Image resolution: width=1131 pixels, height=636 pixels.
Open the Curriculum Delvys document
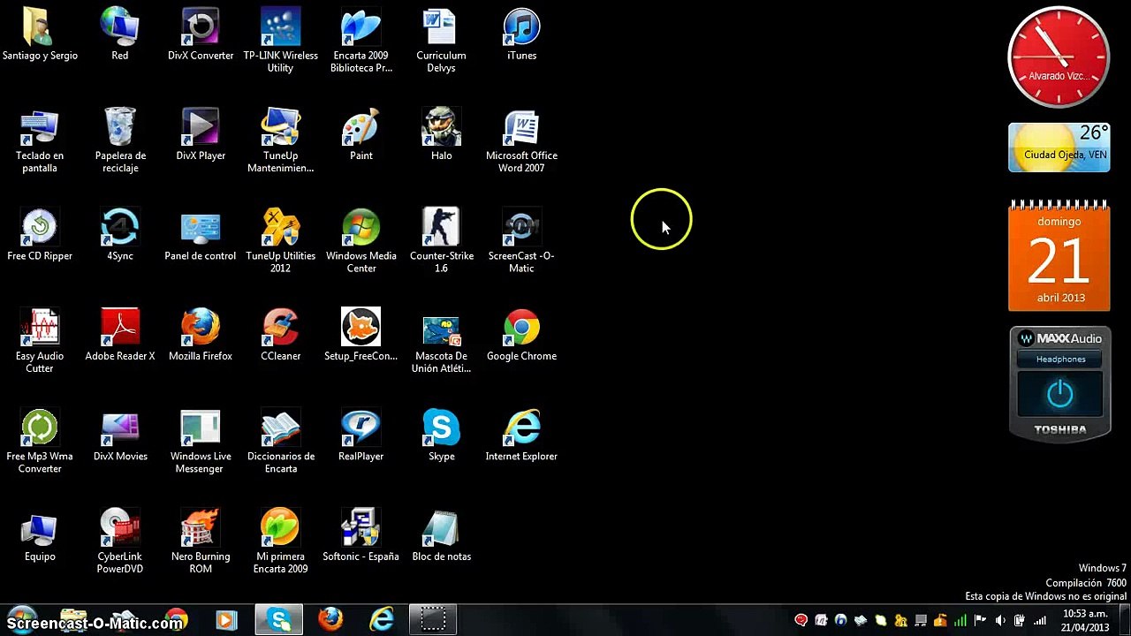pyautogui.click(x=441, y=41)
